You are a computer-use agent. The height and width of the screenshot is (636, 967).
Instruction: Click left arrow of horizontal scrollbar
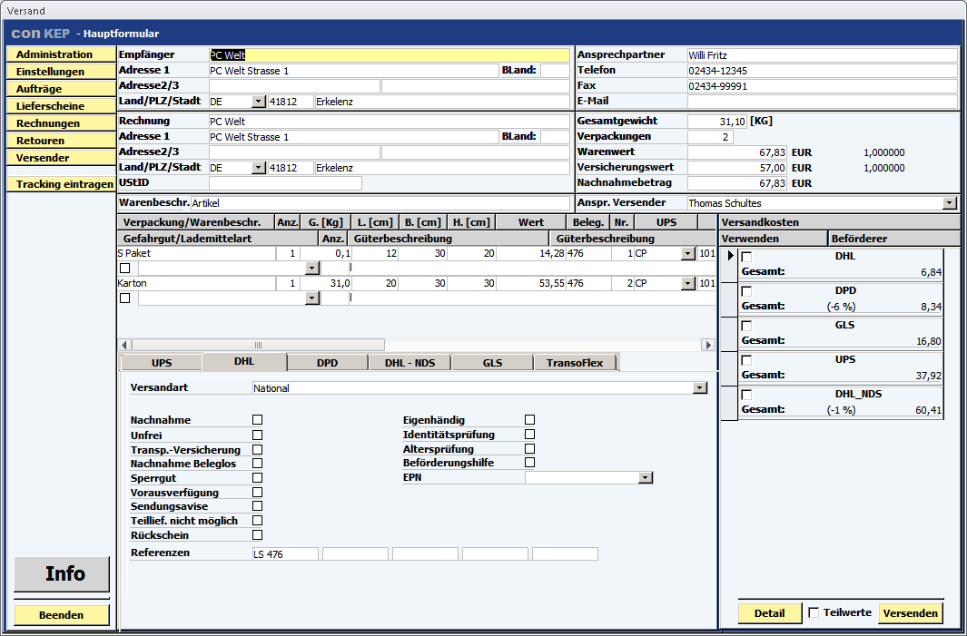point(124,345)
